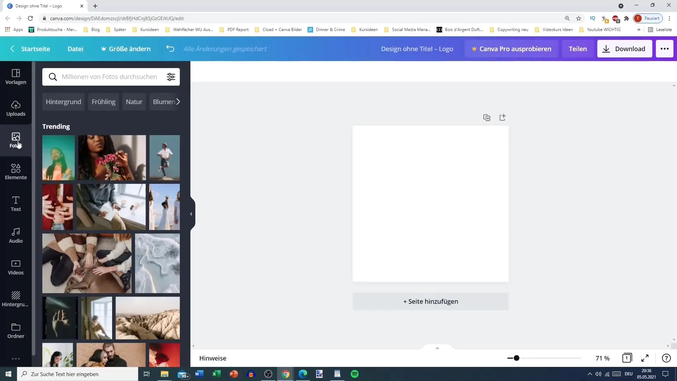The width and height of the screenshot is (677, 381).
Task: Open the Audio panel
Action: pos(16,235)
